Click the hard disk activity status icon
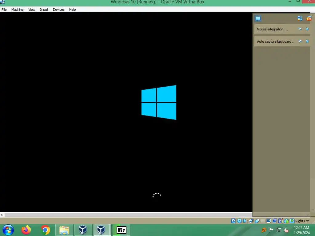The height and width of the screenshot is (236, 315). (x=233, y=221)
